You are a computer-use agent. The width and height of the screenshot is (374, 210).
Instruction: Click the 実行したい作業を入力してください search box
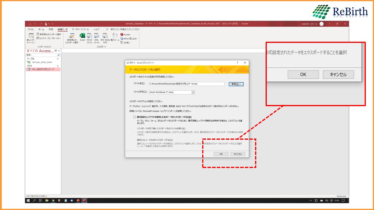click(x=125, y=29)
